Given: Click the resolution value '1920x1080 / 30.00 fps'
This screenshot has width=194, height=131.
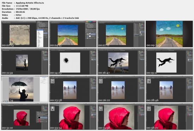Looking at the screenshot, I should tap(28, 9).
